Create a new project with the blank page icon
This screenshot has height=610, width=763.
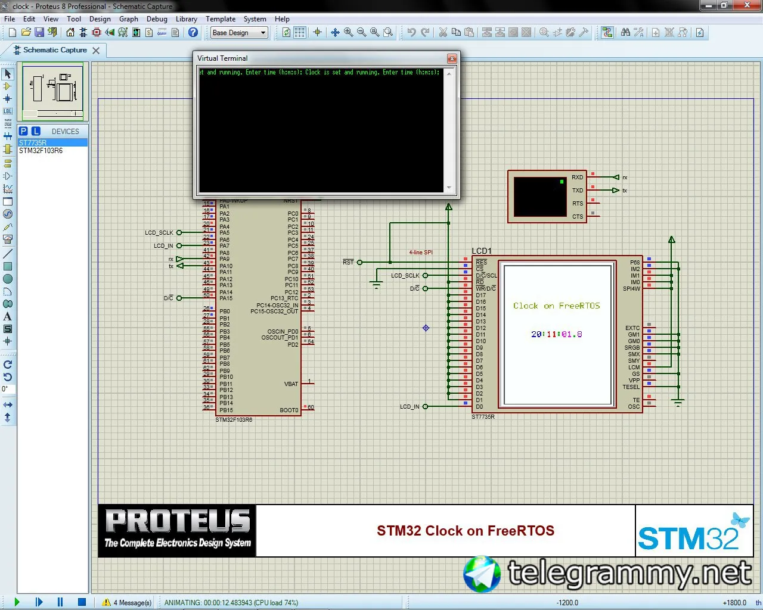[13, 33]
